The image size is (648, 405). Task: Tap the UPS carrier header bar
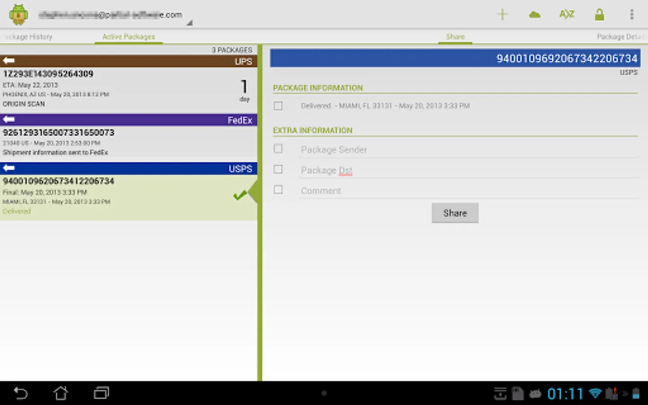click(x=129, y=61)
